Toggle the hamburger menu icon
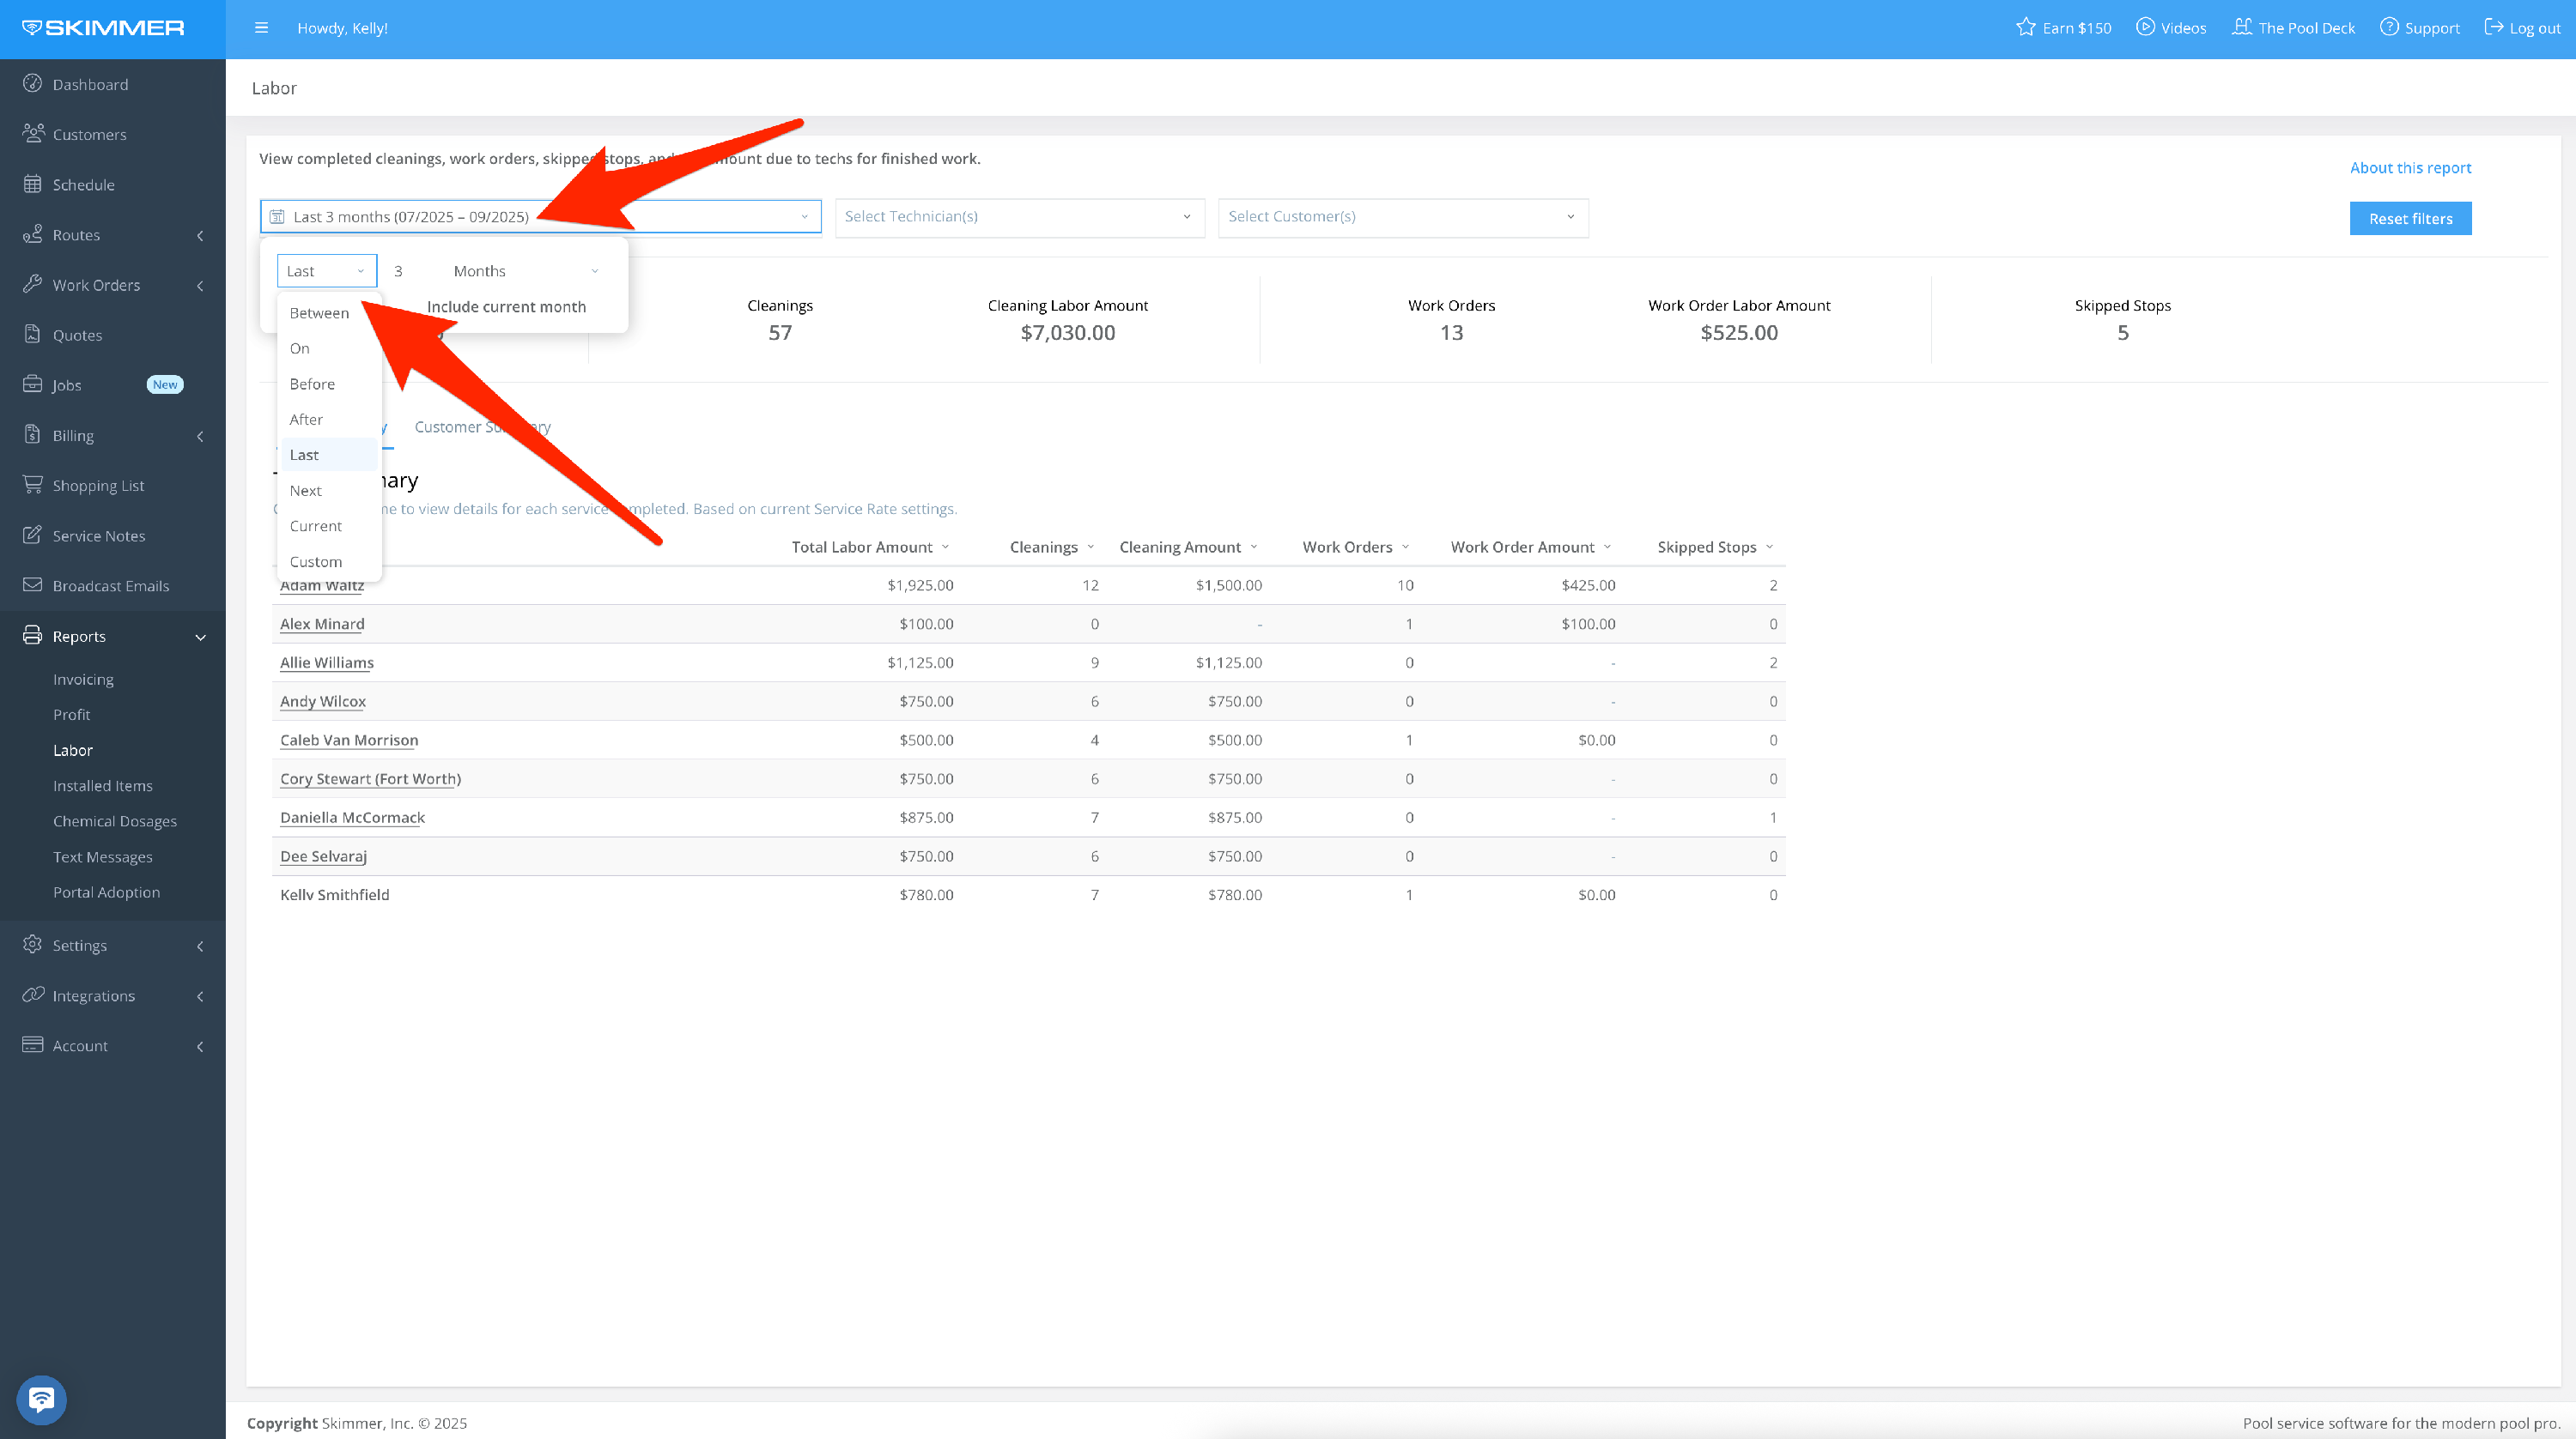 tap(261, 28)
